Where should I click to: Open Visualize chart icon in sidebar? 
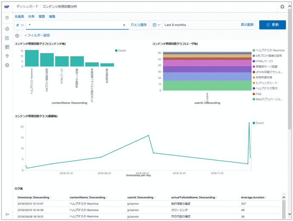pos(7,38)
